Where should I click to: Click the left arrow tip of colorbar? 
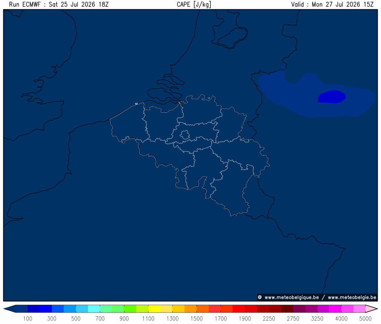pos(9,309)
